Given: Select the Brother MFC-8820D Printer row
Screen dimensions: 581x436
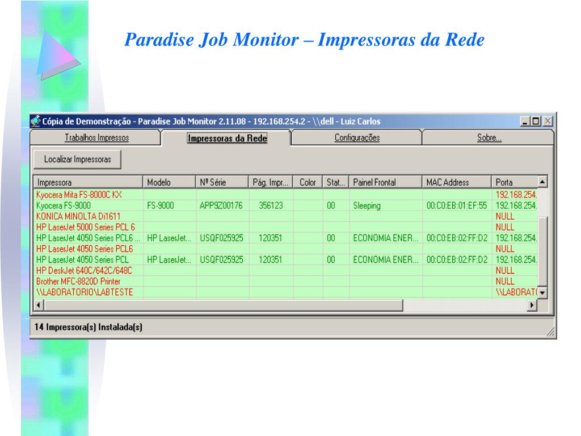Looking at the screenshot, I should point(285,281).
